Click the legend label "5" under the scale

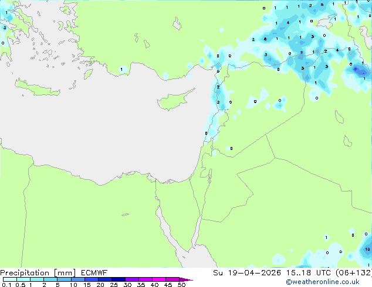[x=58, y=285]
